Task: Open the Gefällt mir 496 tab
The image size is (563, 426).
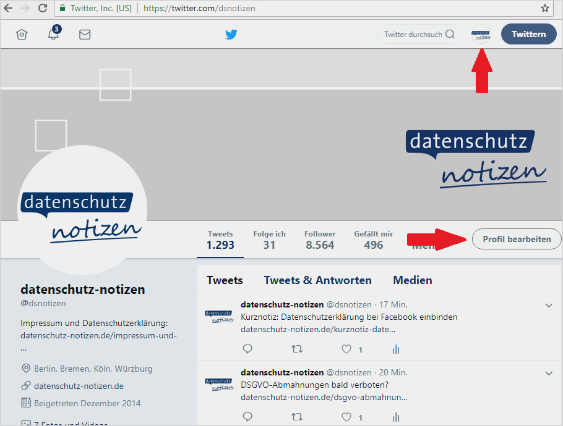Action: pyautogui.click(x=374, y=240)
